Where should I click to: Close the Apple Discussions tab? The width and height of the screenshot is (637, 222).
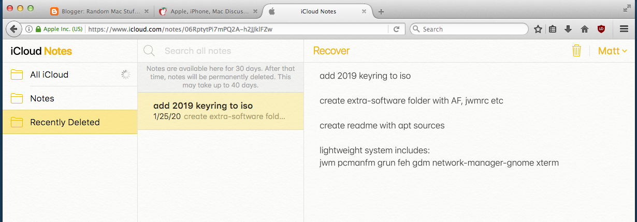click(256, 11)
